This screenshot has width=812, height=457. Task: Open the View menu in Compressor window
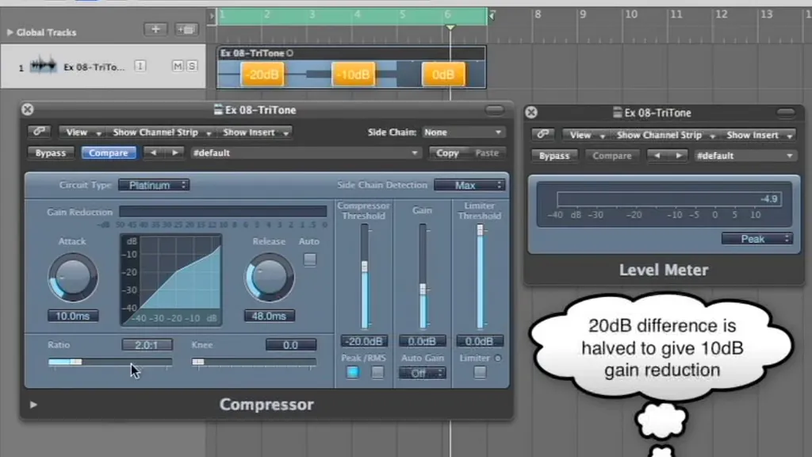tap(83, 132)
